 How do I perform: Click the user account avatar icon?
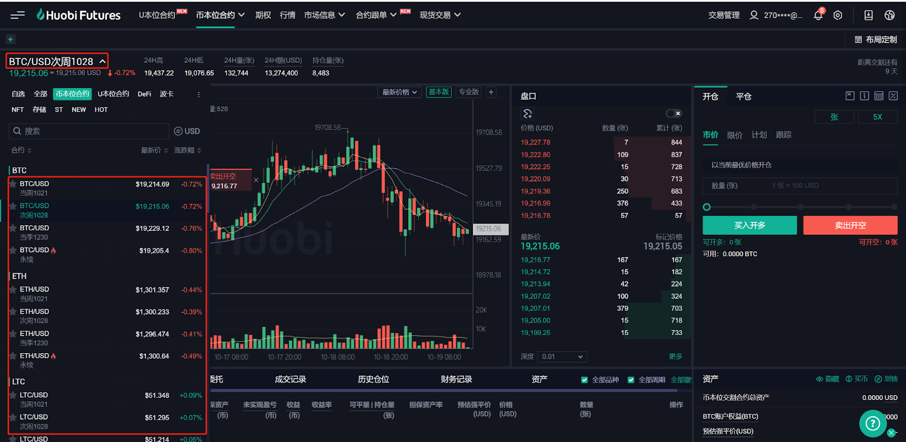click(754, 15)
